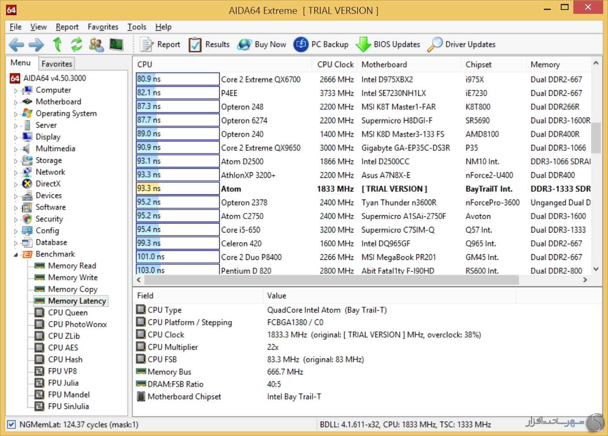Click the green Refresh icon

point(76,44)
